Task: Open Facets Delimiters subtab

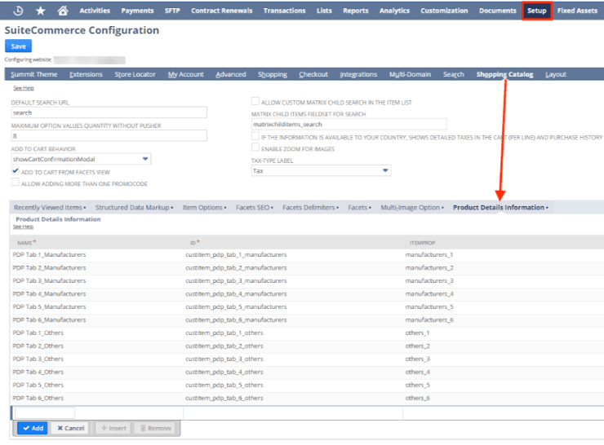Action: [x=310, y=208]
